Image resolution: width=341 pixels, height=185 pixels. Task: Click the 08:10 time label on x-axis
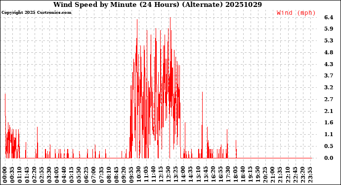point(109,175)
